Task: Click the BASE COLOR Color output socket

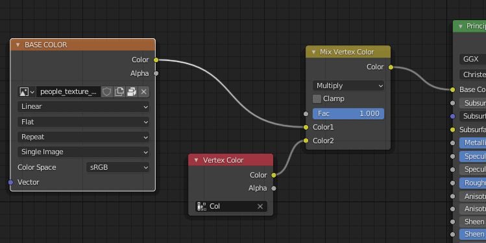Action: click(156, 60)
